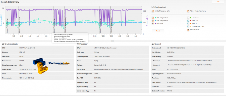Click the panel splitter handle below chart
The width and height of the screenshot is (226, 96).
point(112,41)
